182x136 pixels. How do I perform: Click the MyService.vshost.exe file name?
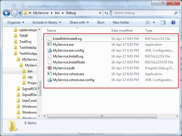point(68,74)
